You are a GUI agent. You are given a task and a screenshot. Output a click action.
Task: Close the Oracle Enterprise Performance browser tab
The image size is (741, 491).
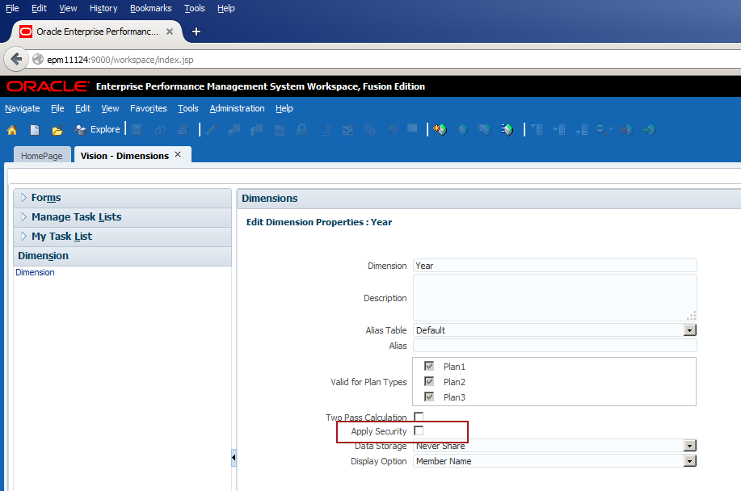(170, 31)
